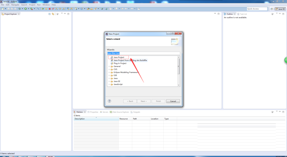Open the Edit menu
This screenshot has height=157, width=287.
[x=7, y=5]
